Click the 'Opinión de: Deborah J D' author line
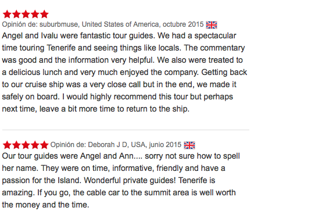 [x=116, y=145]
